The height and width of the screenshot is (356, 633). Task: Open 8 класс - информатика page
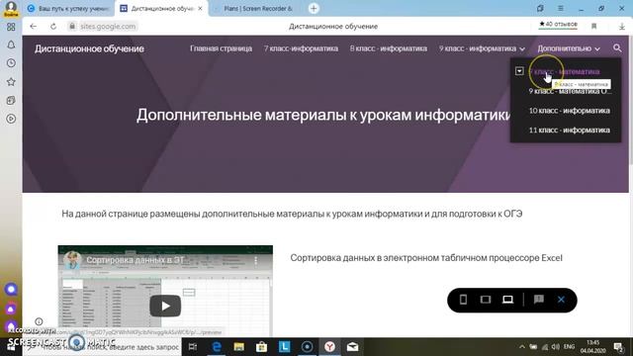pyautogui.click(x=388, y=48)
